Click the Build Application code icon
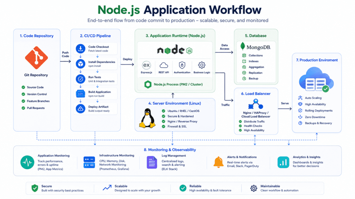 point(80,94)
